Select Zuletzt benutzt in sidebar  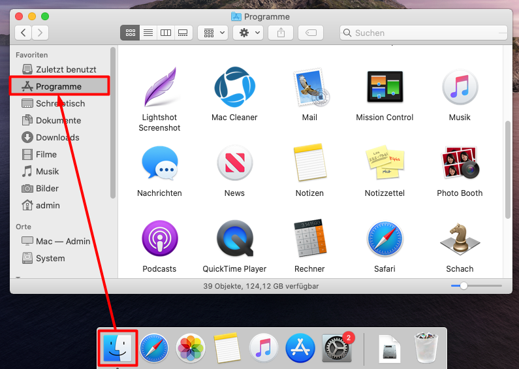[x=59, y=70]
